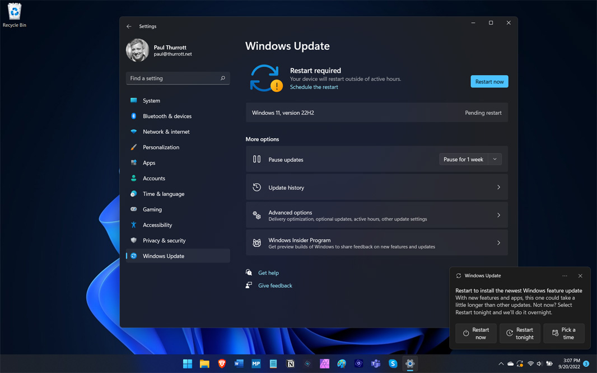Screen dimensions: 597x373
Task: Select Accounts in the Settings sidebar
Action: tap(153, 178)
